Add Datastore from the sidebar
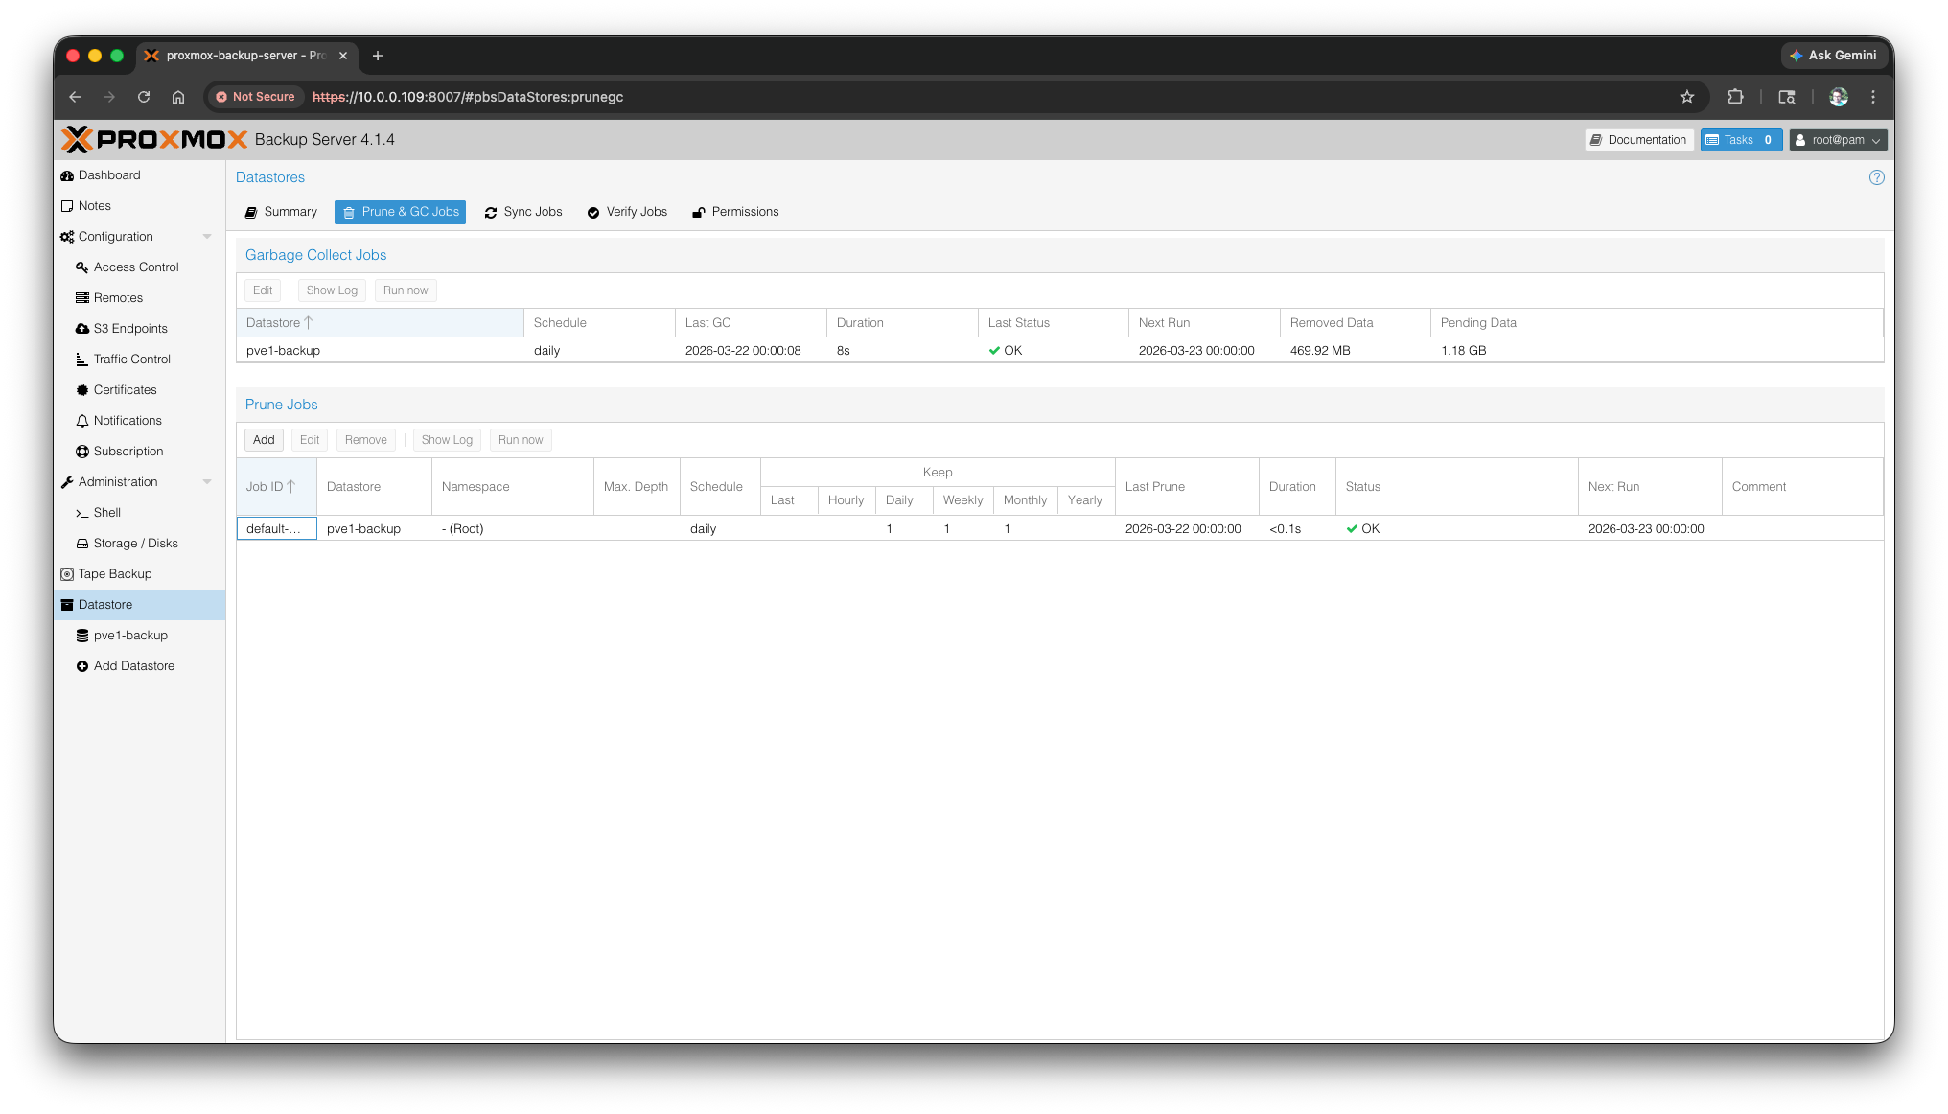This screenshot has width=1948, height=1114. (133, 666)
